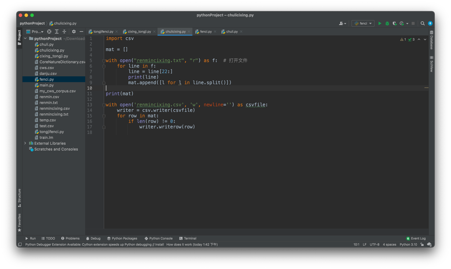Open the Python Packages tool window
This screenshot has height=269, width=451.
(x=122, y=238)
